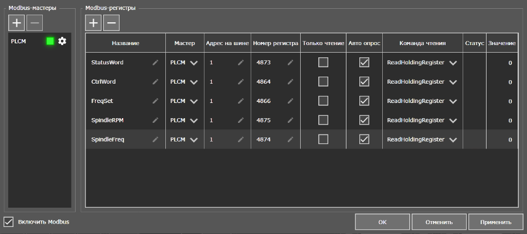Edit register number 4864 with pencil icon
The image size is (527, 234).
point(290,82)
